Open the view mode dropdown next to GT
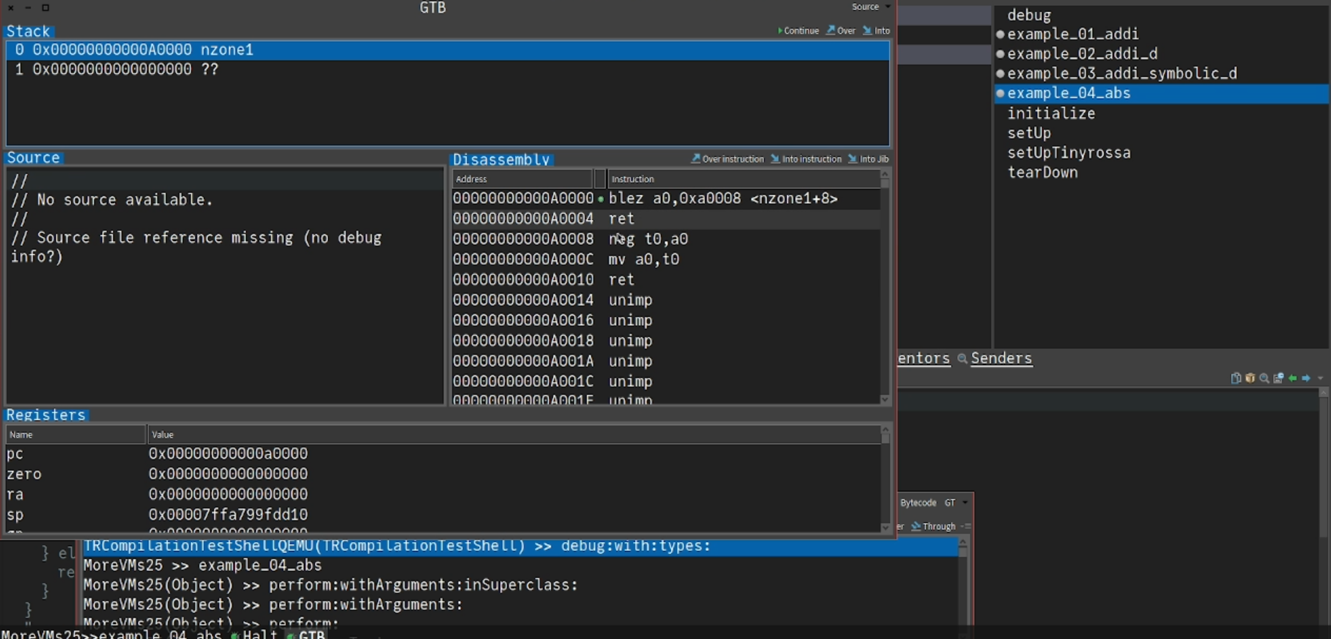The height and width of the screenshot is (639, 1331). [x=965, y=503]
